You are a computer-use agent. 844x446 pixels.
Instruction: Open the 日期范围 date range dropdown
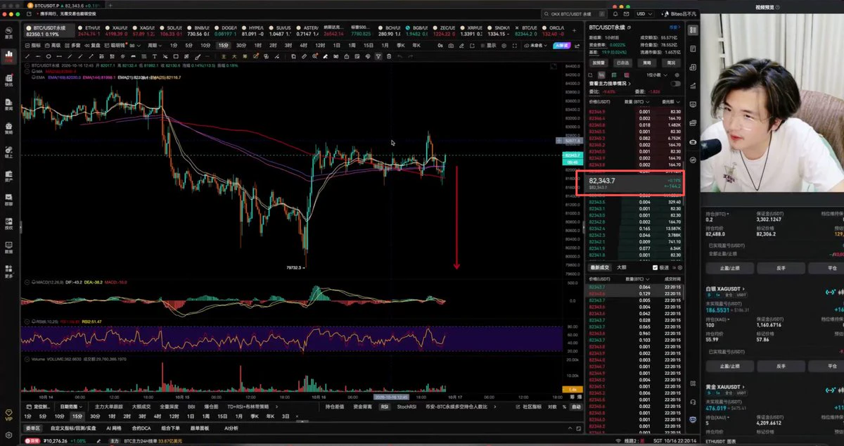pos(70,407)
